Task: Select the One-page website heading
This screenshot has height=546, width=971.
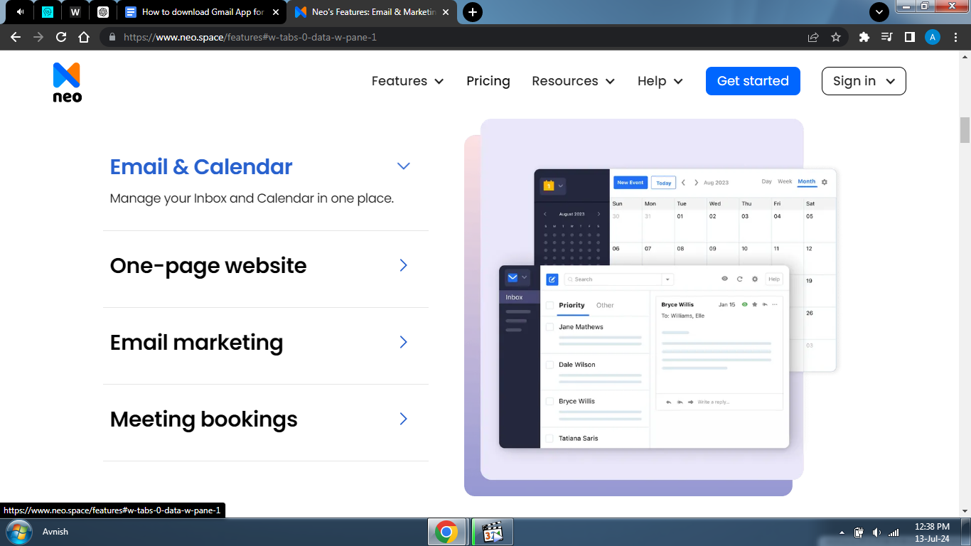Action: 208,265
